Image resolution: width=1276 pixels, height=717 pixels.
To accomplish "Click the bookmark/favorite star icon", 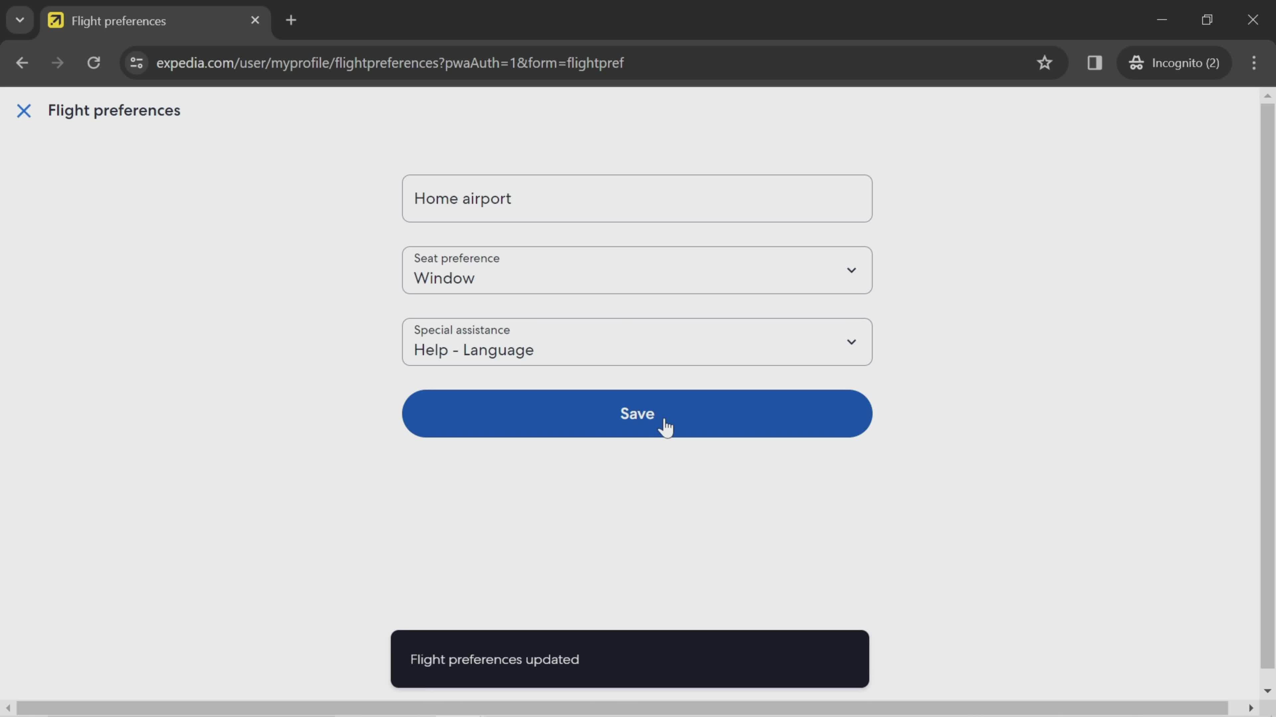I will pos(1045,62).
